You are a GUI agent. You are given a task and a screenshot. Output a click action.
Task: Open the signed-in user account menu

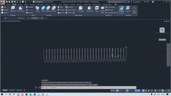(x=137, y=2)
